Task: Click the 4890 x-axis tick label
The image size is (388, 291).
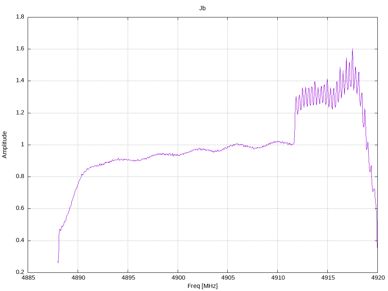Action: [78, 278]
